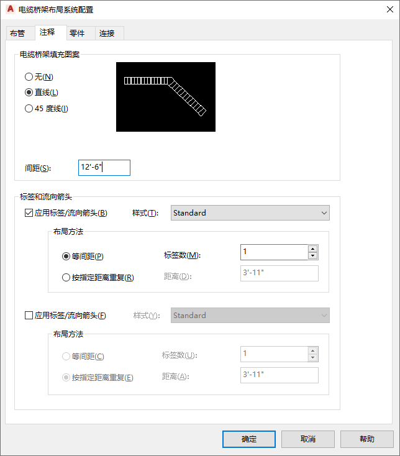Decrease 标签数(M) with down arrow
This screenshot has width=400, height=456.
tap(313, 255)
